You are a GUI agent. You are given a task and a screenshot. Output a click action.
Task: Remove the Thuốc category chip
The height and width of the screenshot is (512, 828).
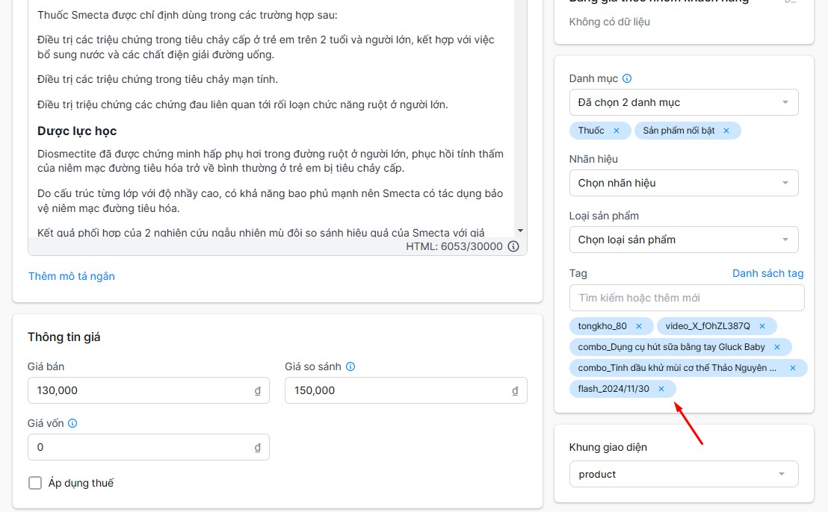[x=617, y=131]
